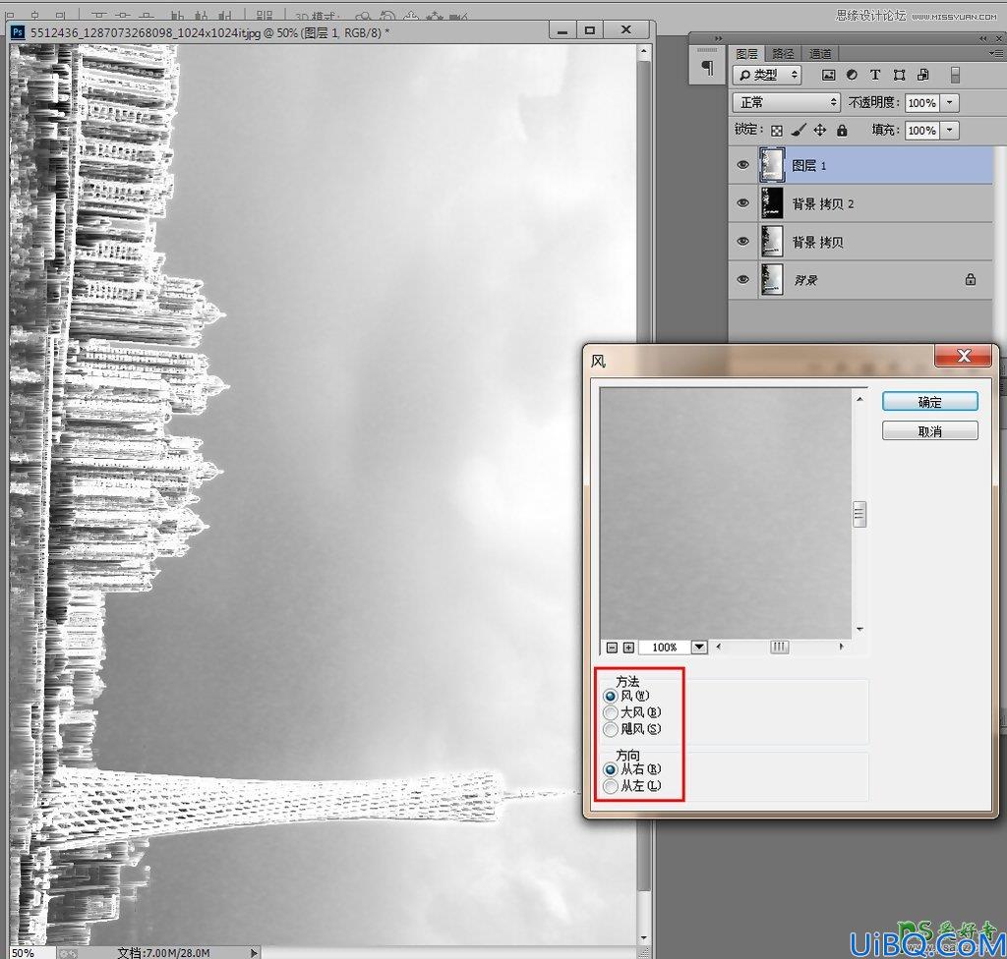This screenshot has height=959, width=1007.
Task: Open the opacity slider dropdown arrow
Action: tap(950, 103)
